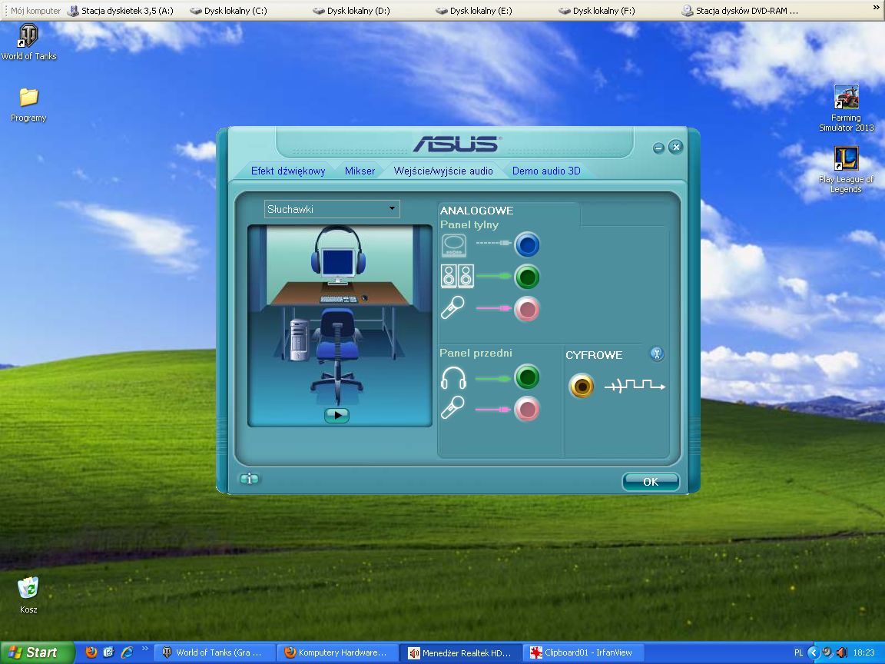Open Dysk lokalny (D:) from top toolbar
Screen dimensions: 885x664
(x=351, y=10)
